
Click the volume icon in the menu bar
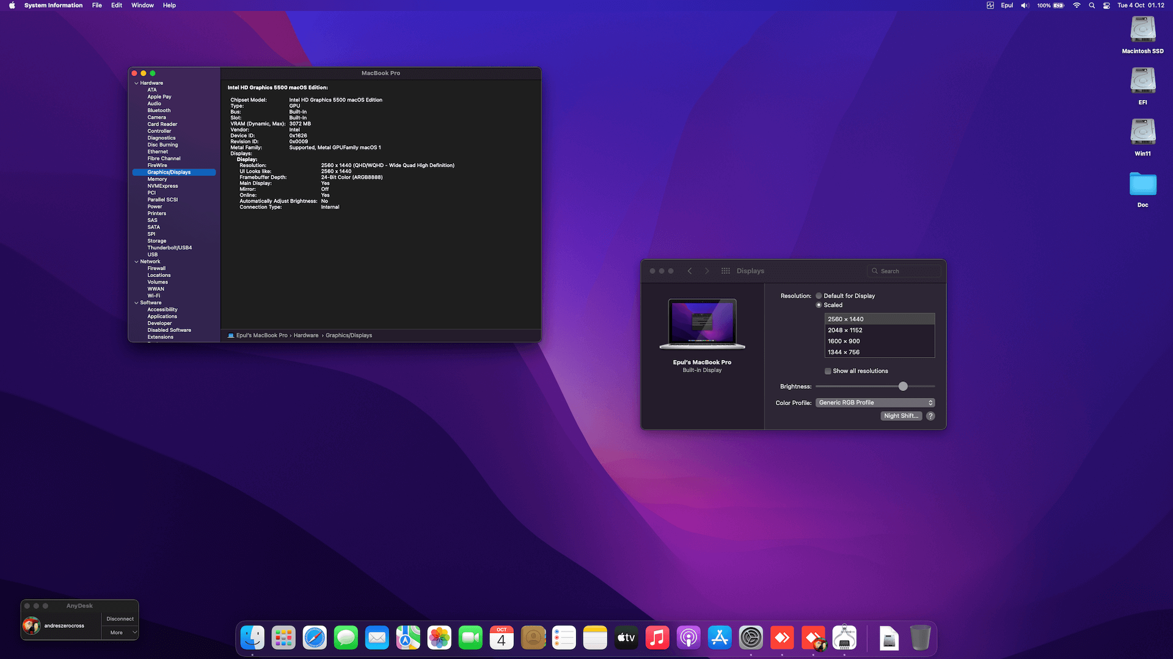[1025, 5]
